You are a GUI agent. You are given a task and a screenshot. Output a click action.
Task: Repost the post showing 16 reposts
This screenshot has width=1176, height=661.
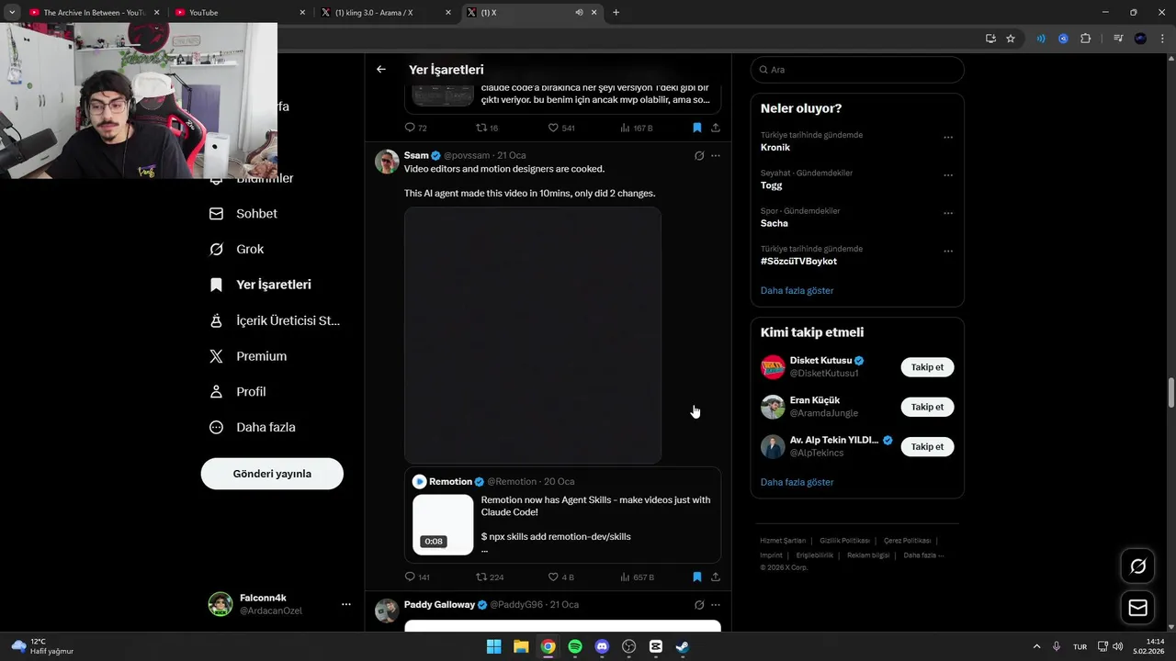click(487, 128)
